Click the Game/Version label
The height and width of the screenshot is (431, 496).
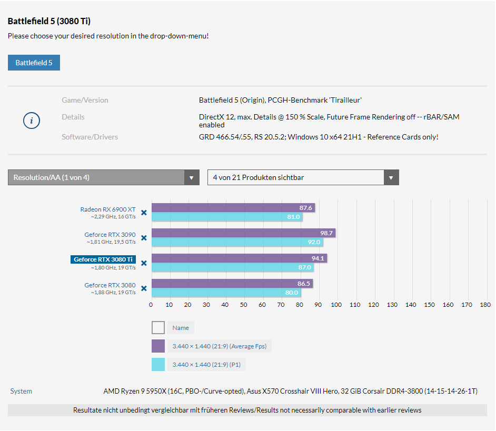[85, 100]
